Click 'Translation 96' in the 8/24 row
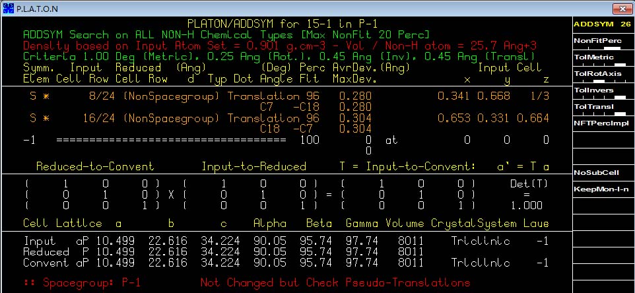 click(273, 96)
